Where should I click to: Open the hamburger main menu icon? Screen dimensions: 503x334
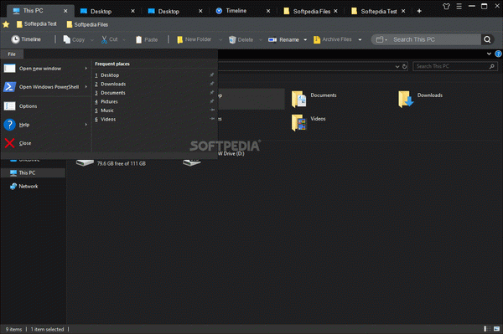(459, 7)
